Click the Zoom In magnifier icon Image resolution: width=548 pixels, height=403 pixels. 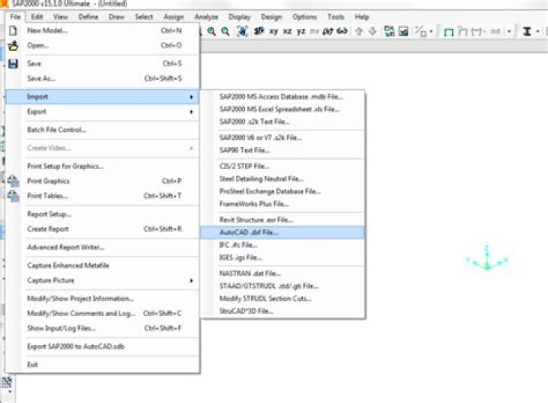click(212, 31)
